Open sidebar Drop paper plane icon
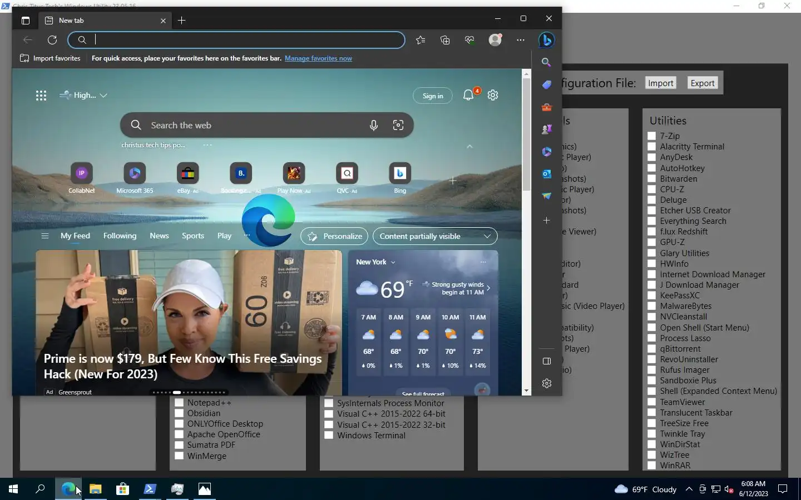 pos(547,196)
